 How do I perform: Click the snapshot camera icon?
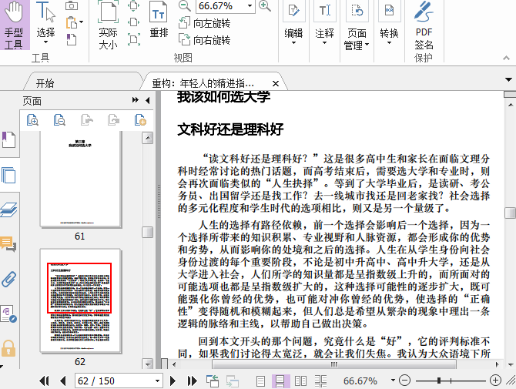point(72,6)
